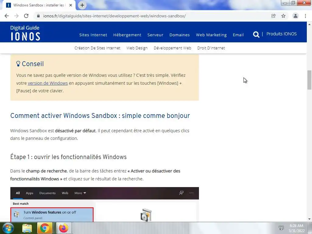The width and height of the screenshot is (312, 234).
Task: Open Serveur menu
Action: point(155,35)
